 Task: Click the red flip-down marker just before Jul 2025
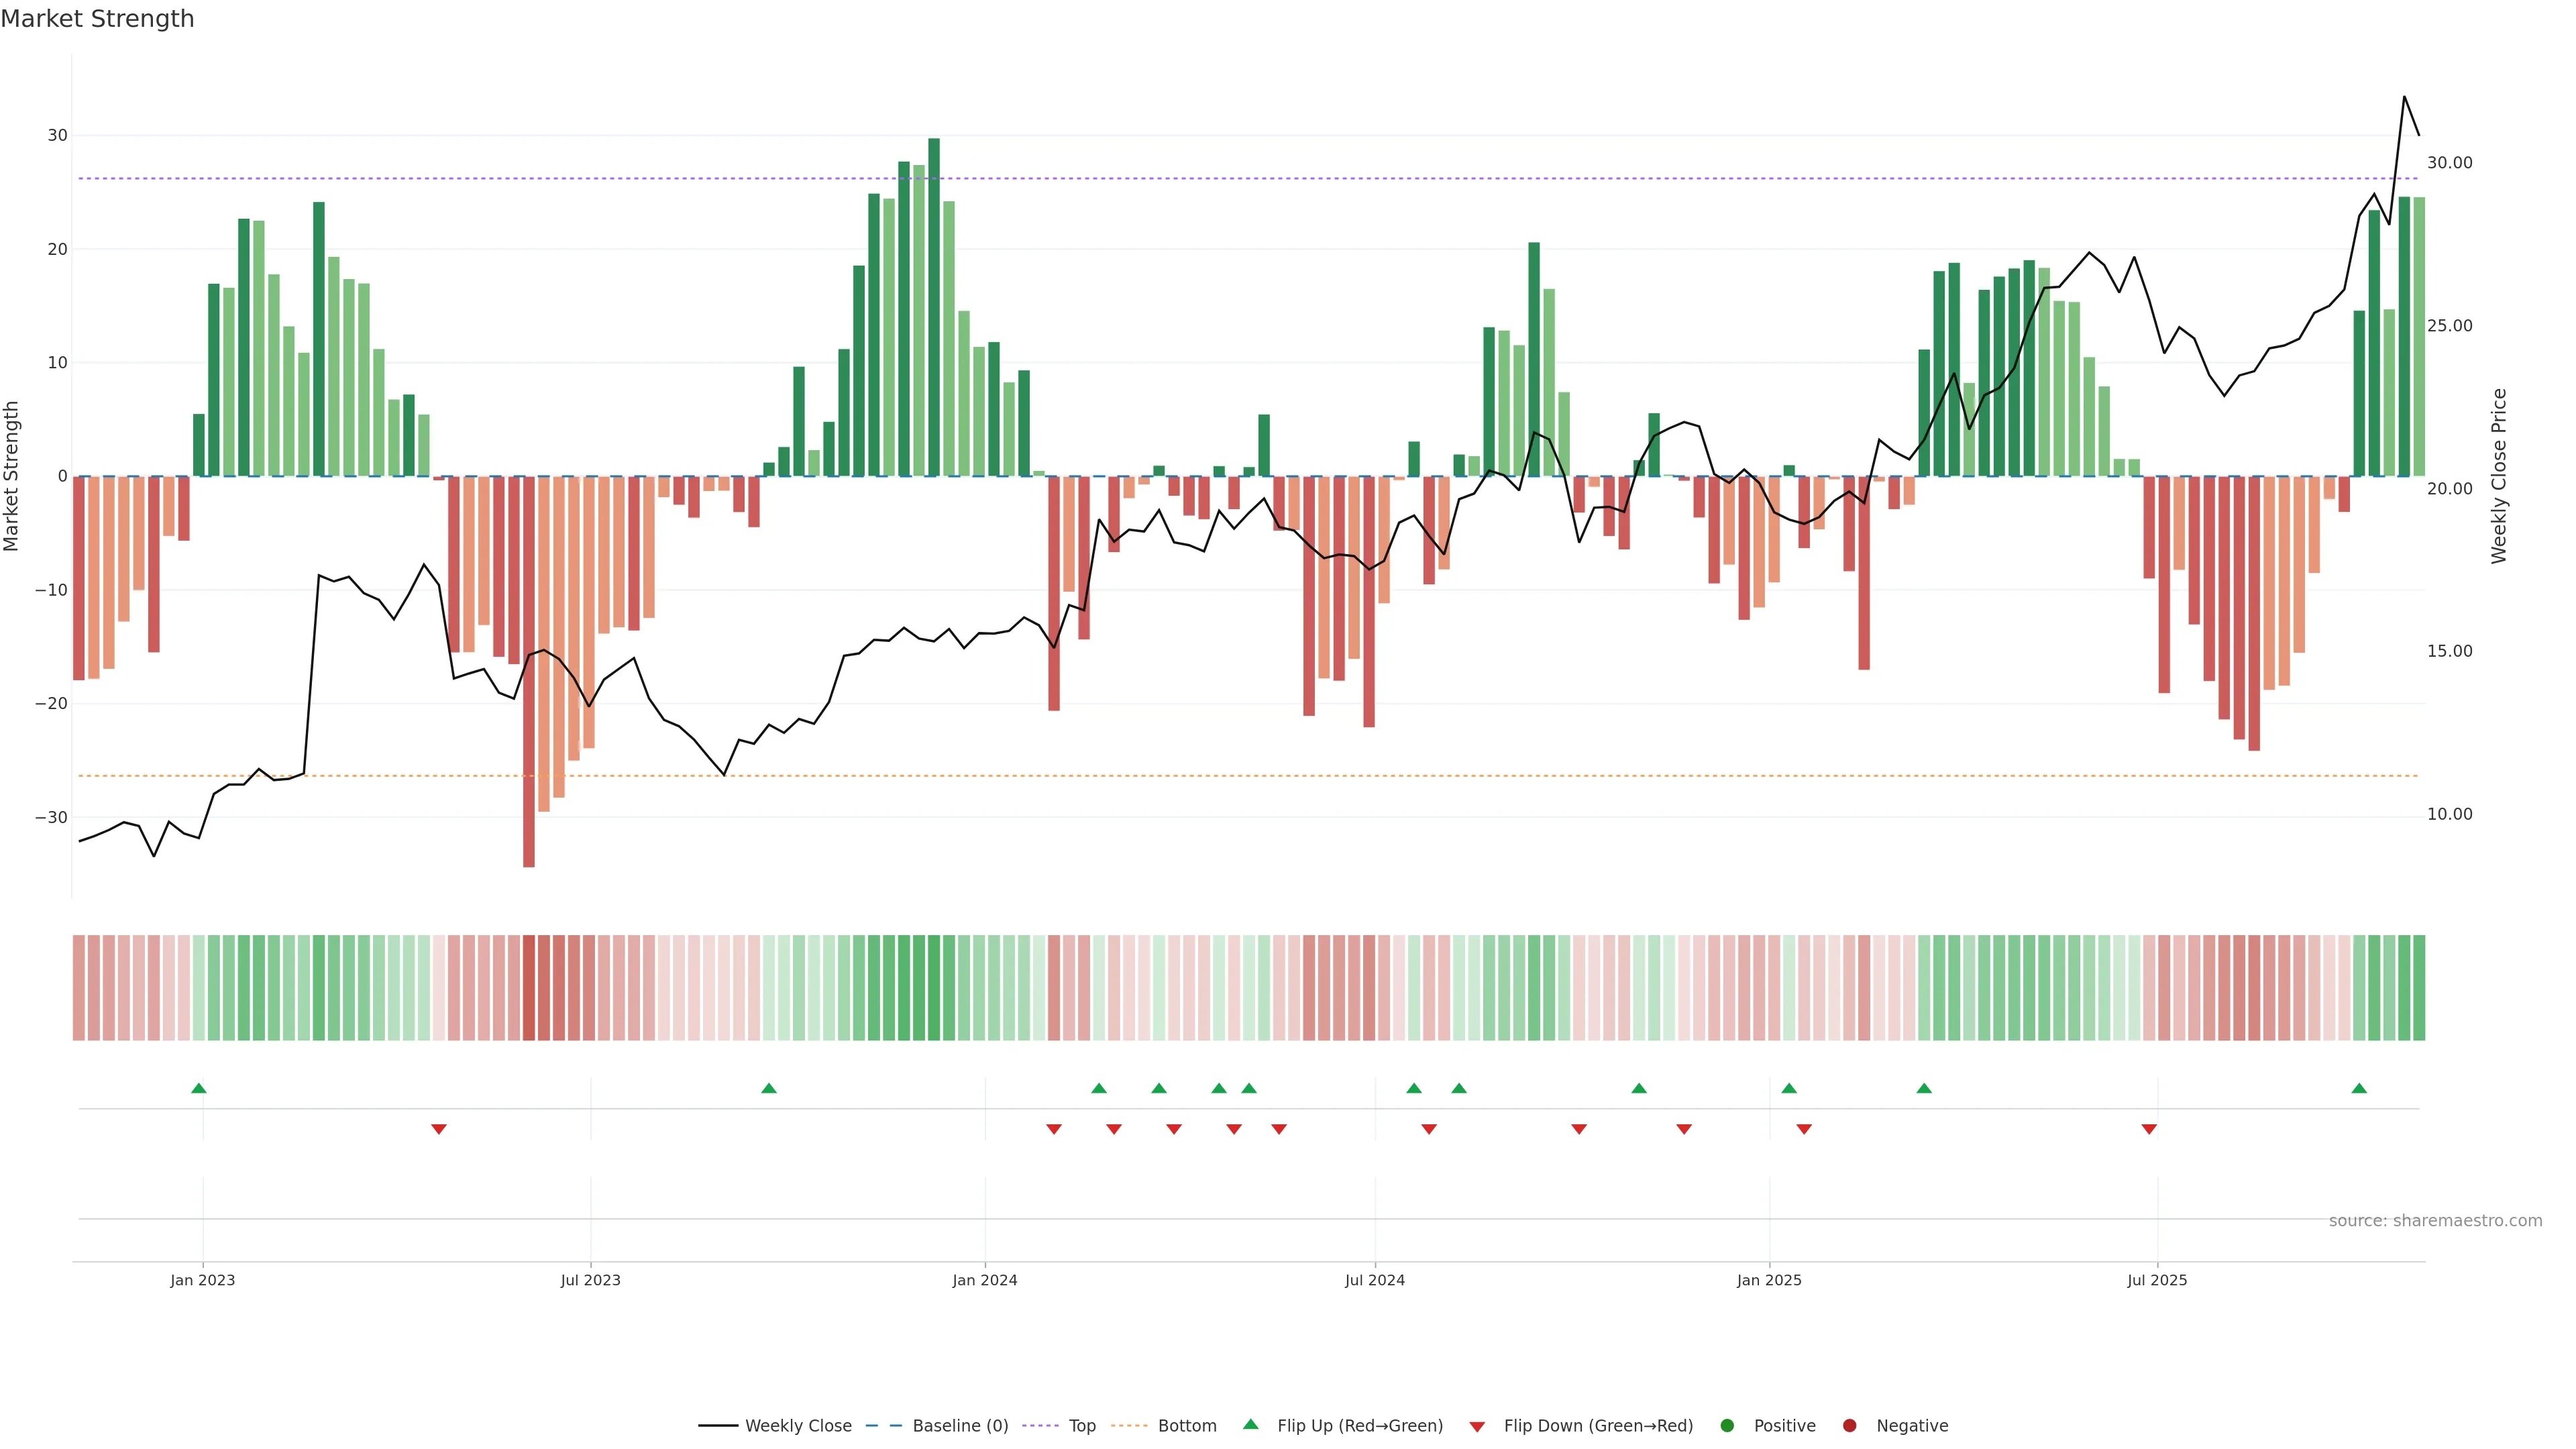tap(2149, 1129)
